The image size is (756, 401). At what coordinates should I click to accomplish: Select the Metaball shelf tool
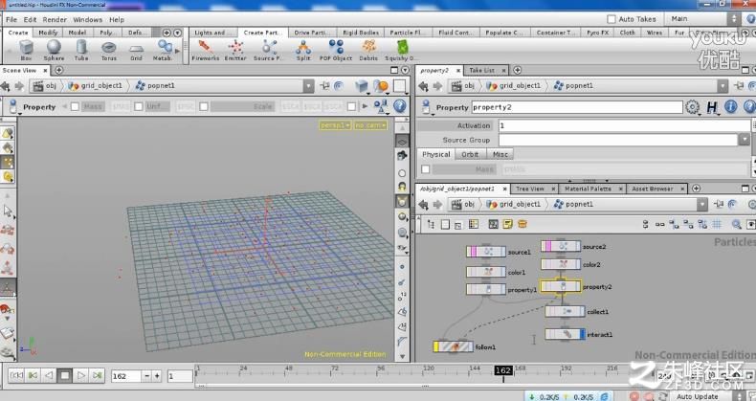(164, 50)
